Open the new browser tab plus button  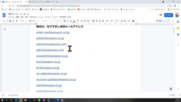tap(57, 2)
